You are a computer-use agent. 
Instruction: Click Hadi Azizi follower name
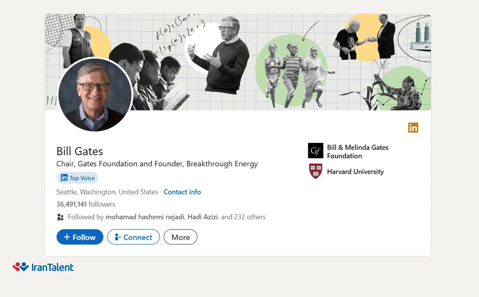(x=202, y=217)
